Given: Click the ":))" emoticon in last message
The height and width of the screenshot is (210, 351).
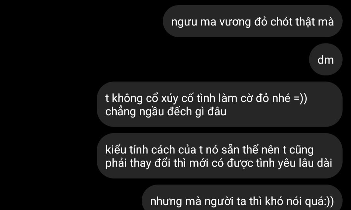Looking at the screenshot, I should pos(329,202).
